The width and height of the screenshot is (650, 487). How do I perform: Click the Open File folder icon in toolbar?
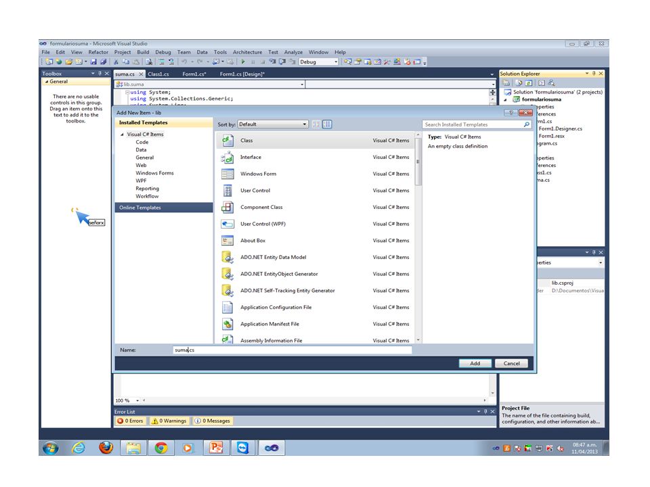[x=68, y=62]
